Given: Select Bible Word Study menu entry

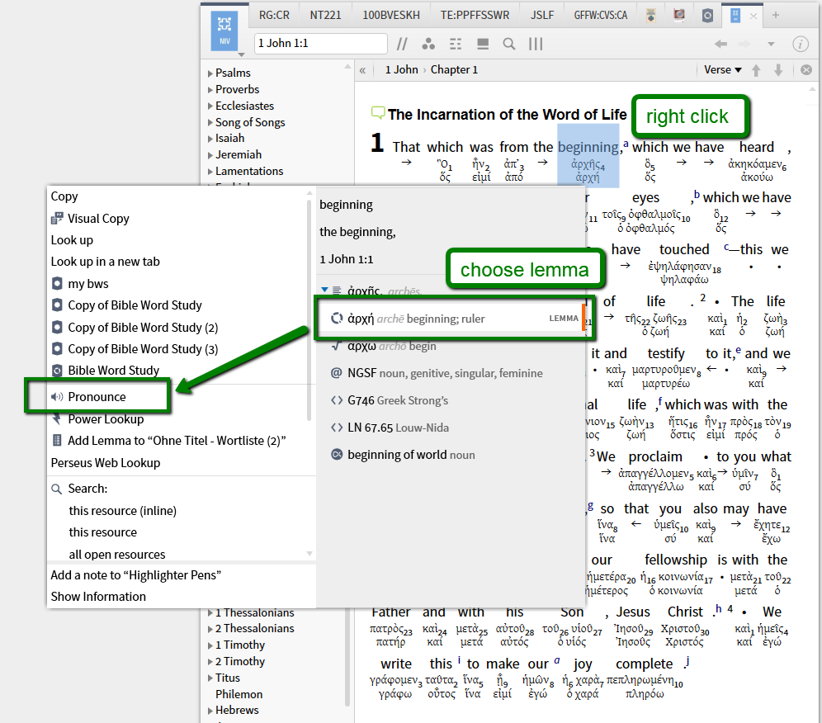Looking at the screenshot, I should pyautogui.click(x=114, y=370).
